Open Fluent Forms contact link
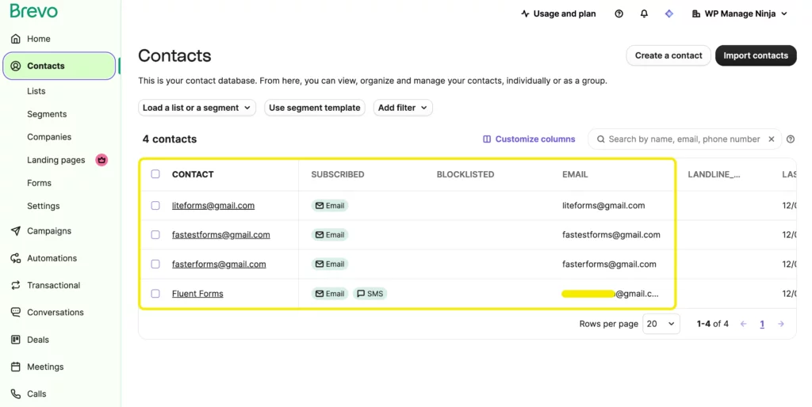The image size is (812, 407). pos(197,293)
